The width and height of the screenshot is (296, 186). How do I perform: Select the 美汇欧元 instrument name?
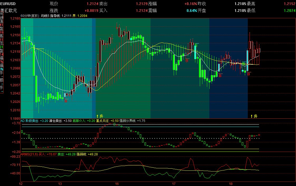pos(9,10)
